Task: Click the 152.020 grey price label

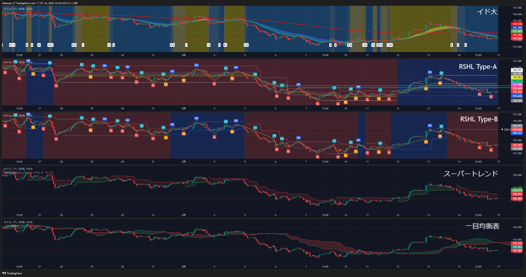Action: point(517,149)
